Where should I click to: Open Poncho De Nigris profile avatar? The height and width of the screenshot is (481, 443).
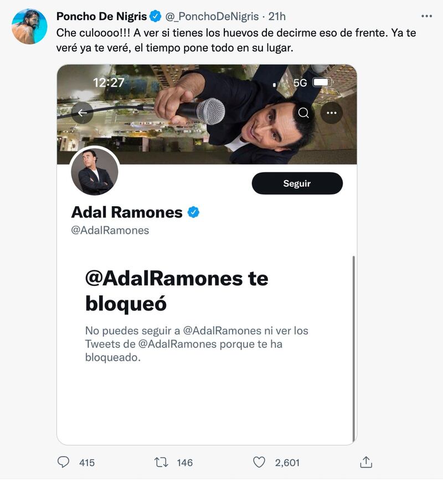[29, 27]
